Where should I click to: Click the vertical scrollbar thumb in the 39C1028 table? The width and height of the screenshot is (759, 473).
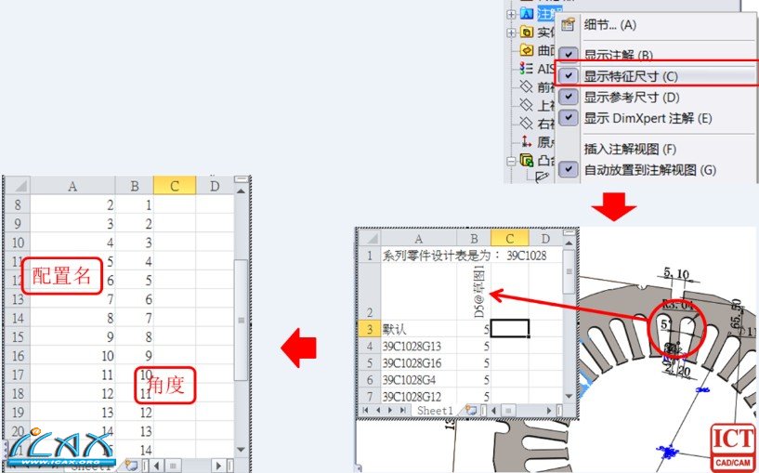[x=569, y=271]
